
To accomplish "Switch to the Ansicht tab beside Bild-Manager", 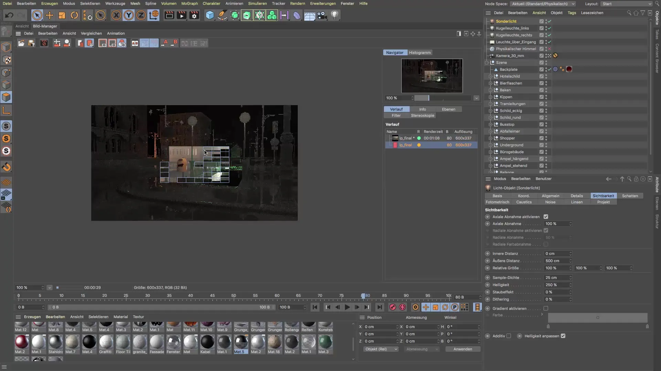I will 22,26.
